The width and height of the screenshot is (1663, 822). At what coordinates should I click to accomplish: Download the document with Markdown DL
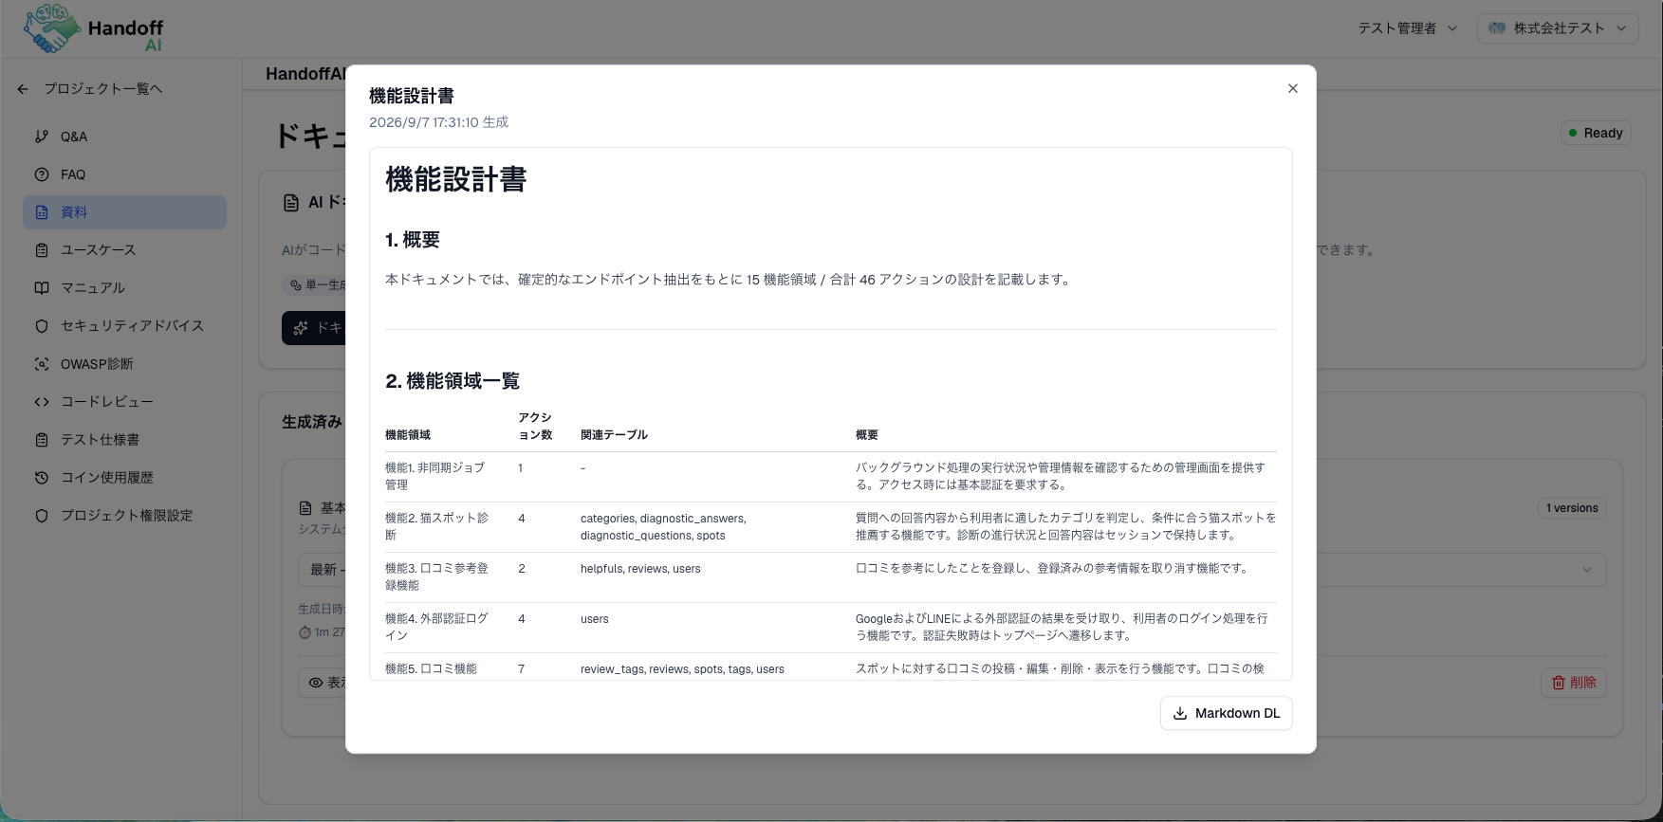pos(1226,713)
